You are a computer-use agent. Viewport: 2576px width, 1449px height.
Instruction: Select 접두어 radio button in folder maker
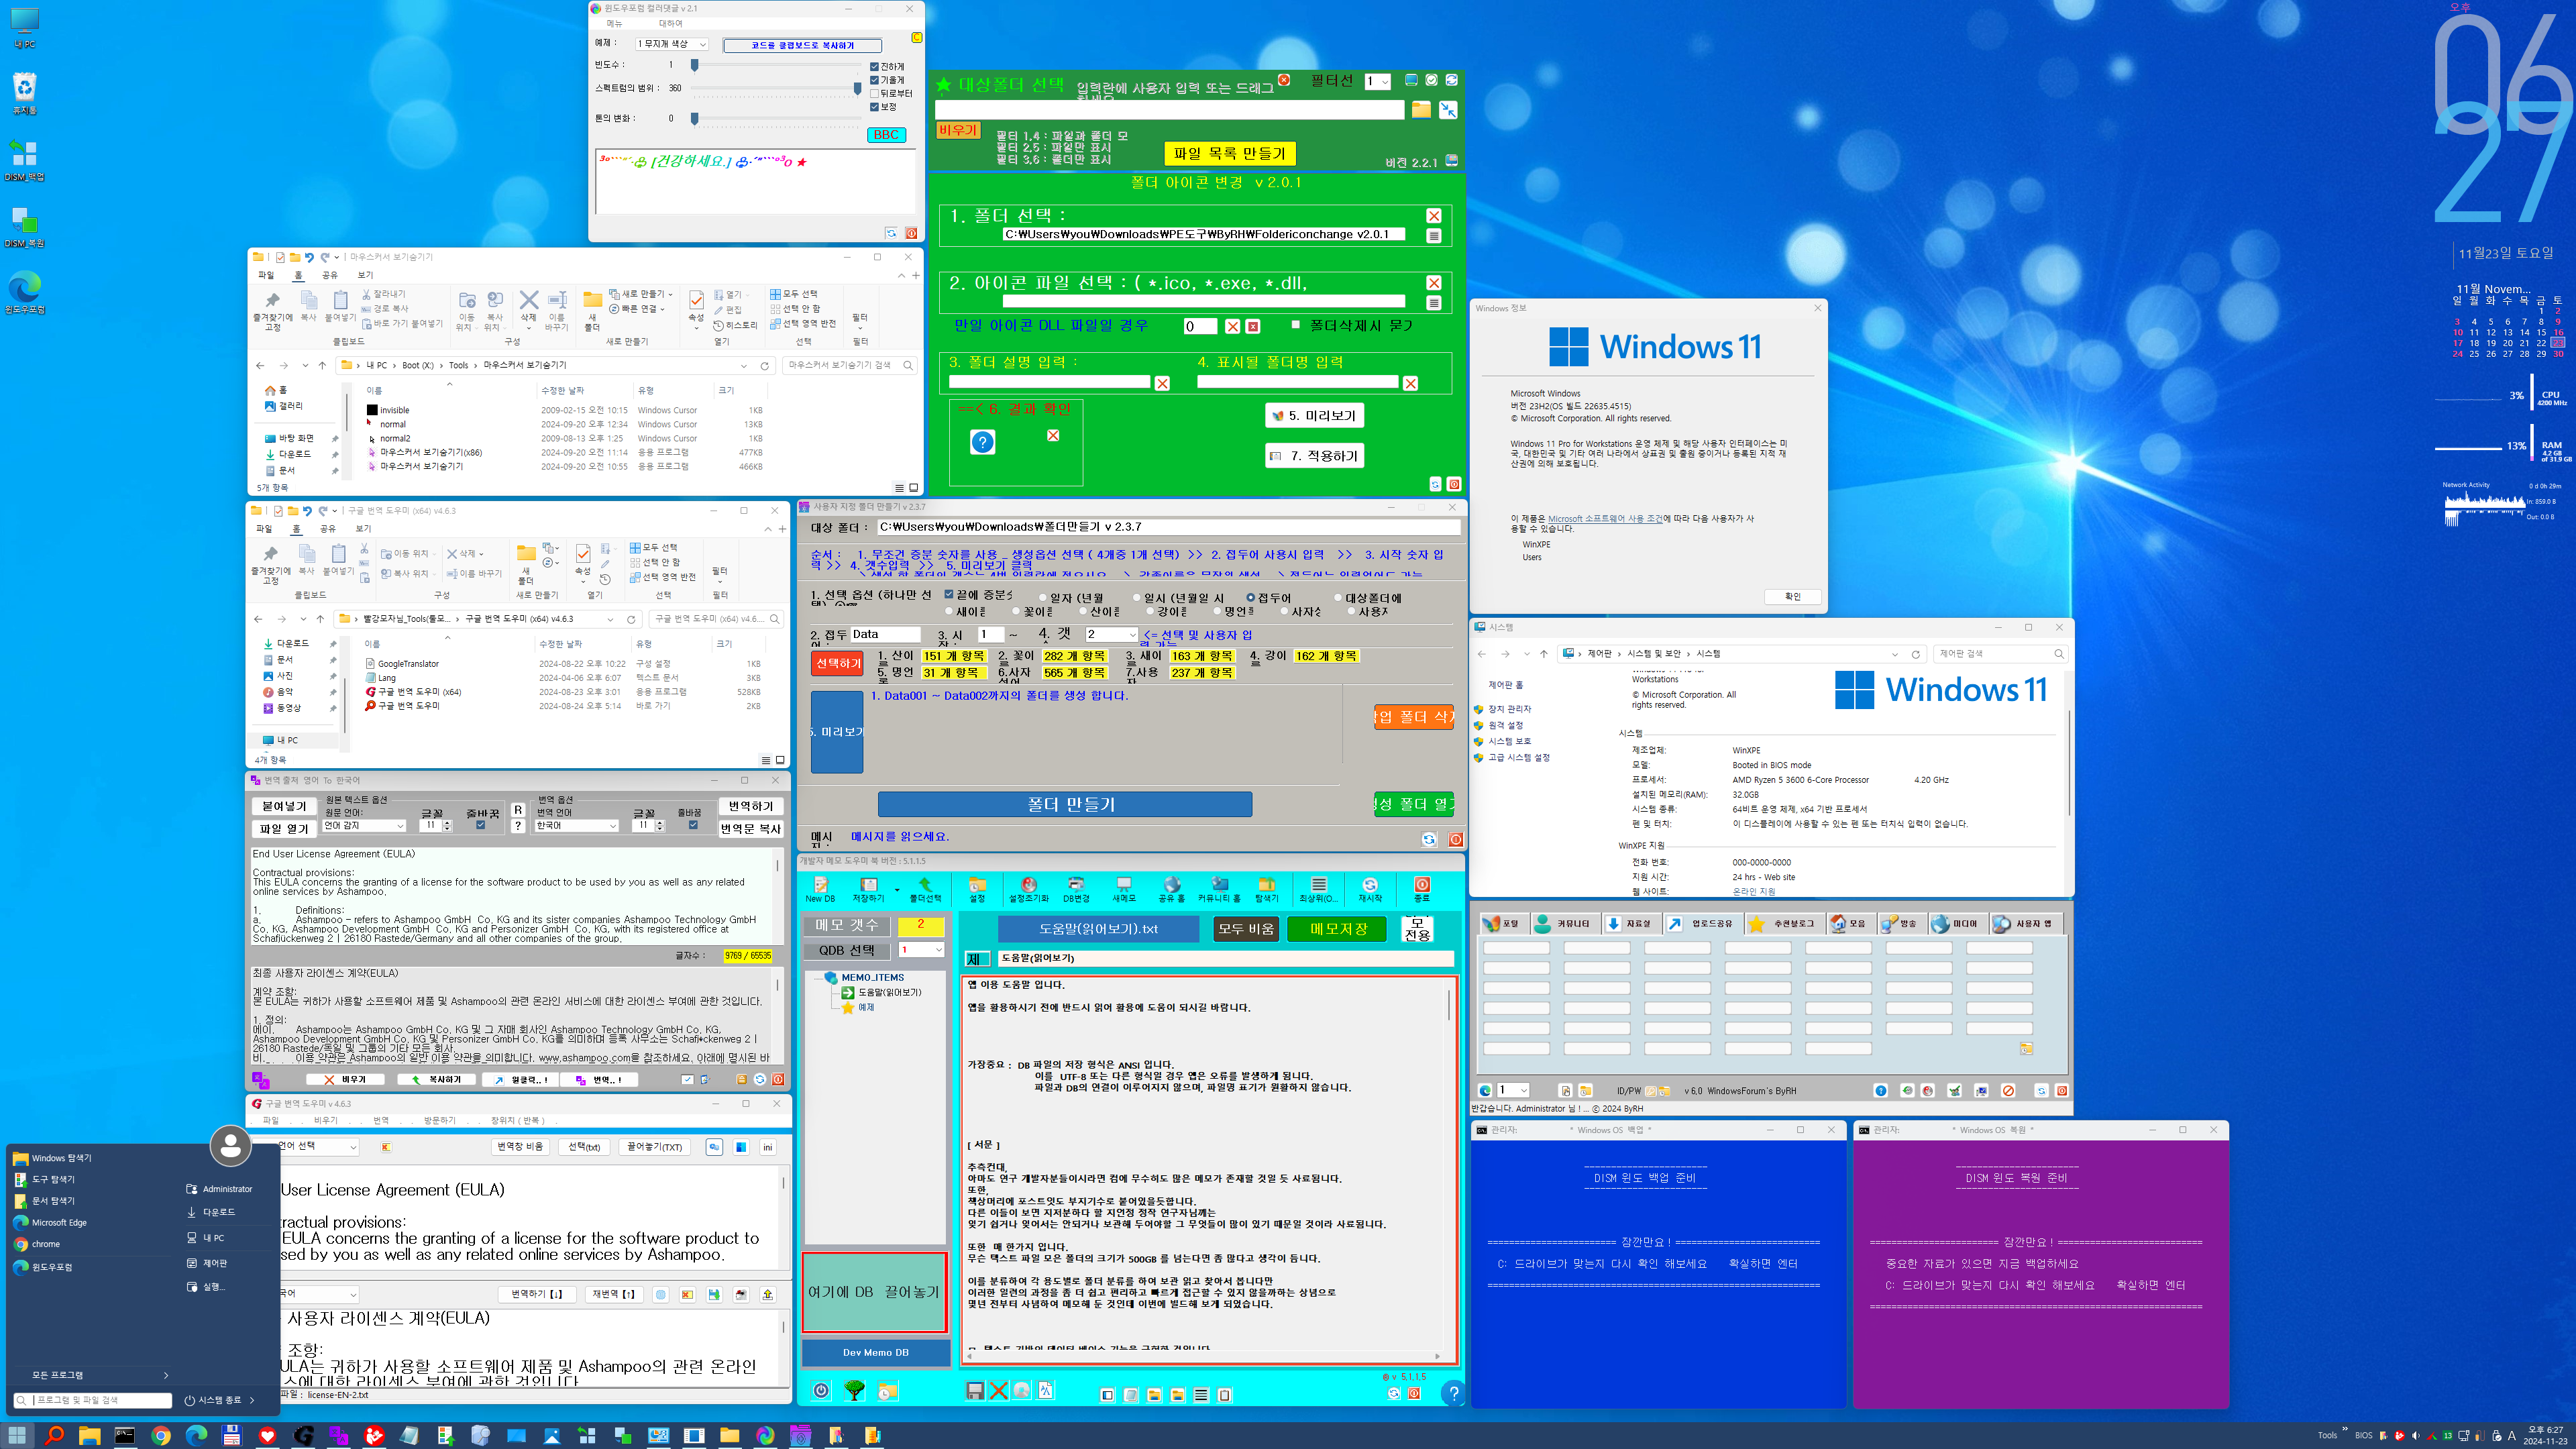(1250, 598)
